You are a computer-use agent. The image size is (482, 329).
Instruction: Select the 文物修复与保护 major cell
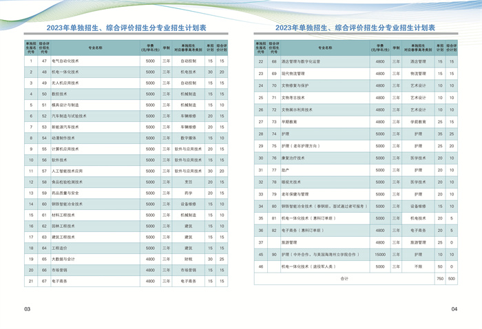tap(295, 86)
